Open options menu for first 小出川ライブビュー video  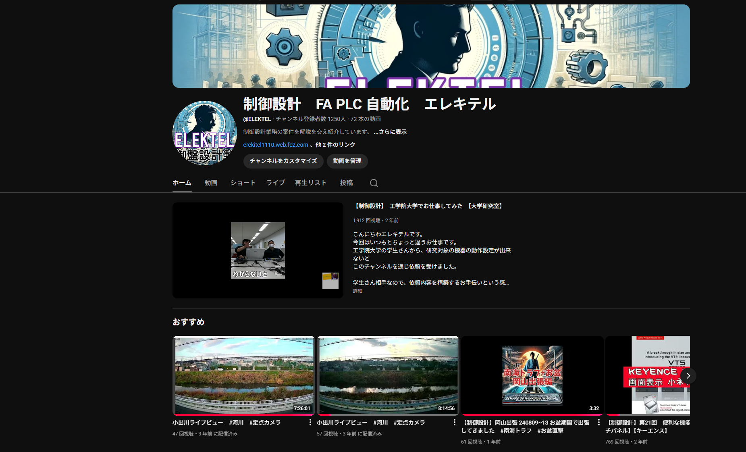[x=310, y=422]
